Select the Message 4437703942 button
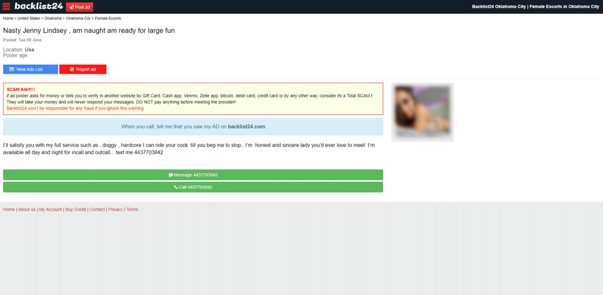The width and height of the screenshot is (603, 295). (x=193, y=174)
